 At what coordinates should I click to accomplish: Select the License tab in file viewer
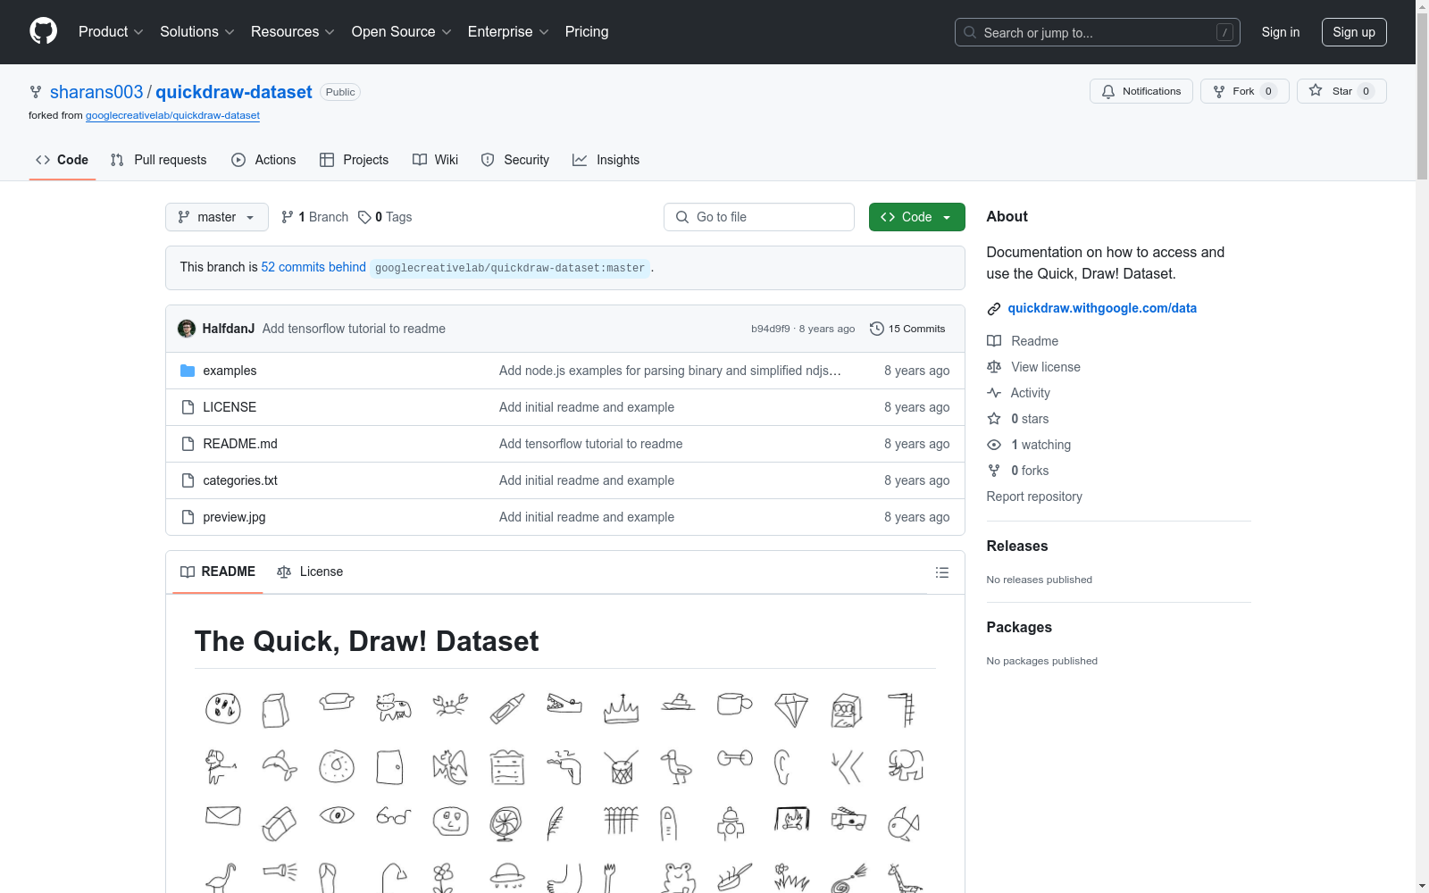click(310, 572)
